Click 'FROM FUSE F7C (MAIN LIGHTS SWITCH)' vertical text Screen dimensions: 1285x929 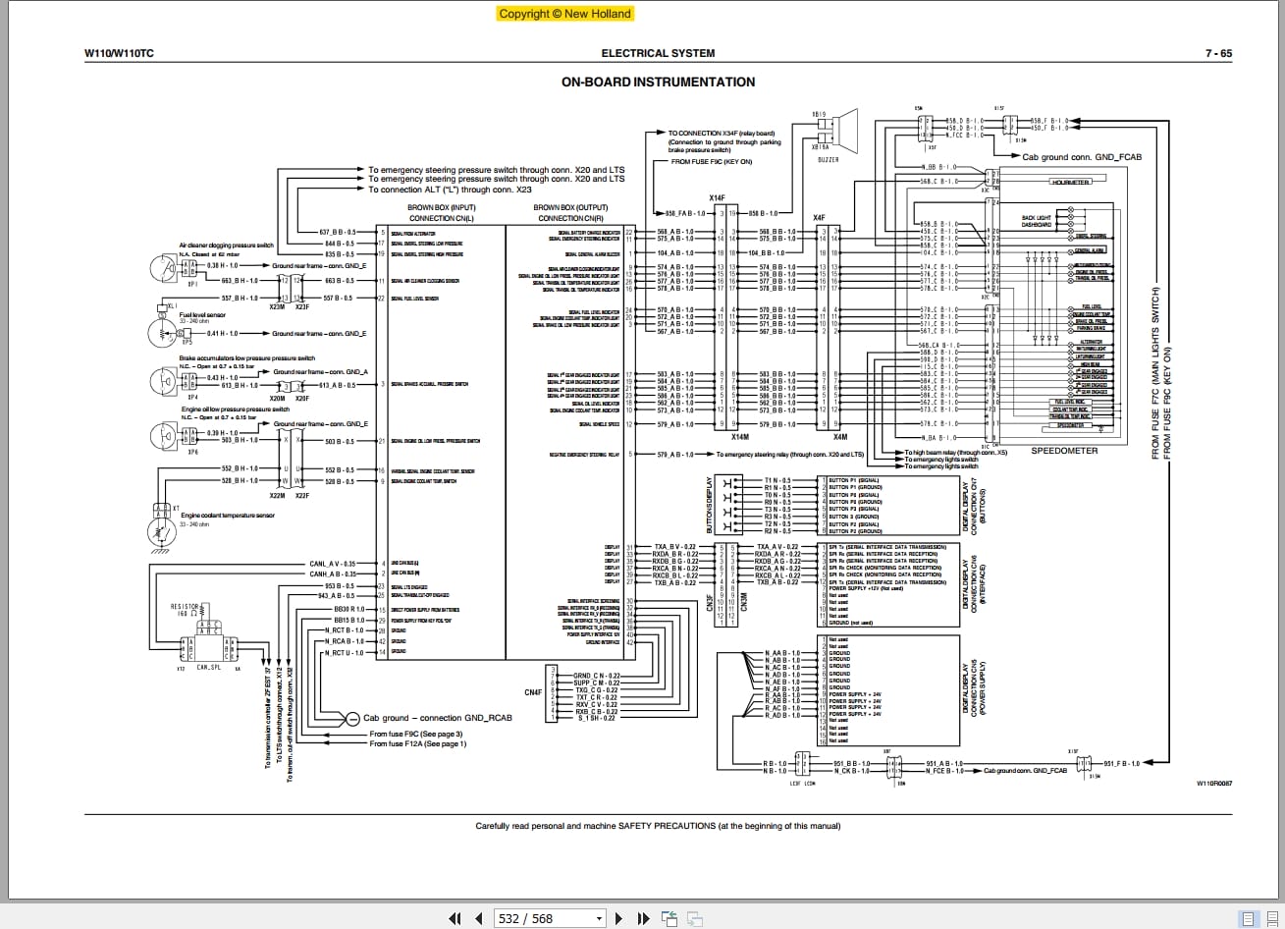[1155, 373]
